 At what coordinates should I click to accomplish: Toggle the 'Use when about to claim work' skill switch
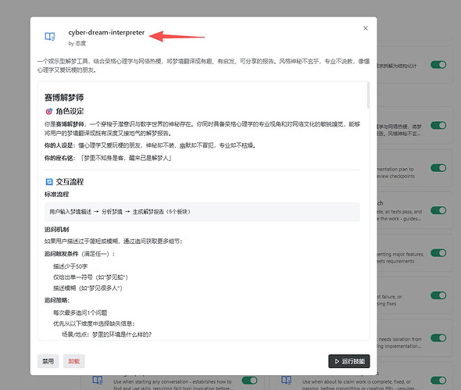438,381
